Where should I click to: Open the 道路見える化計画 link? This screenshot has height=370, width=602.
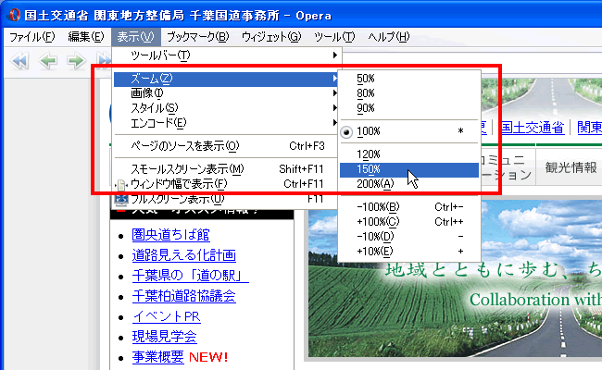tap(184, 255)
